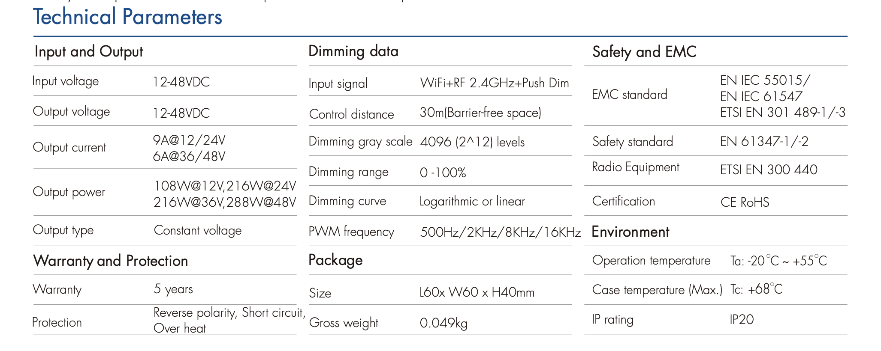This screenshot has height=351, width=881.
Task: Select the L60x W60 x H40mm size value
Action: click(477, 293)
